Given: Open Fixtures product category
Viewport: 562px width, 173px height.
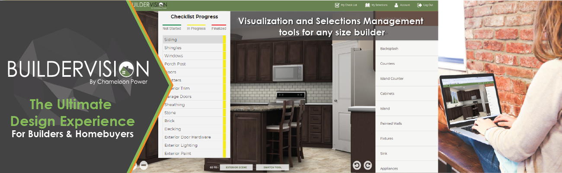Looking at the screenshot, I should pyautogui.click(x=406, y=139).
